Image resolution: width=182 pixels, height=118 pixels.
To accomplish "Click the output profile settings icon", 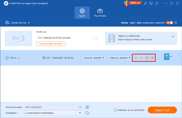I will (87, 107).
